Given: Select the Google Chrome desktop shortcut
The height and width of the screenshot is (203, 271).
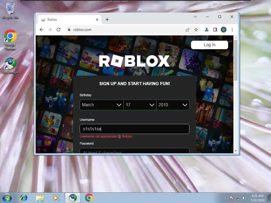Looking at the screenshot, I should (10, 40).
